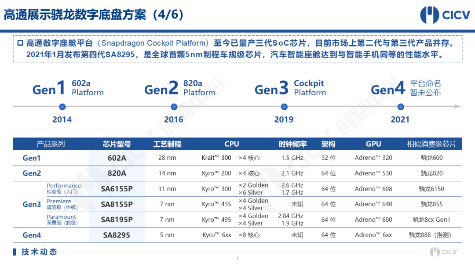Click the 工艺制程 column header
Screen dimensions: 475x267
(x=167, y=144)
